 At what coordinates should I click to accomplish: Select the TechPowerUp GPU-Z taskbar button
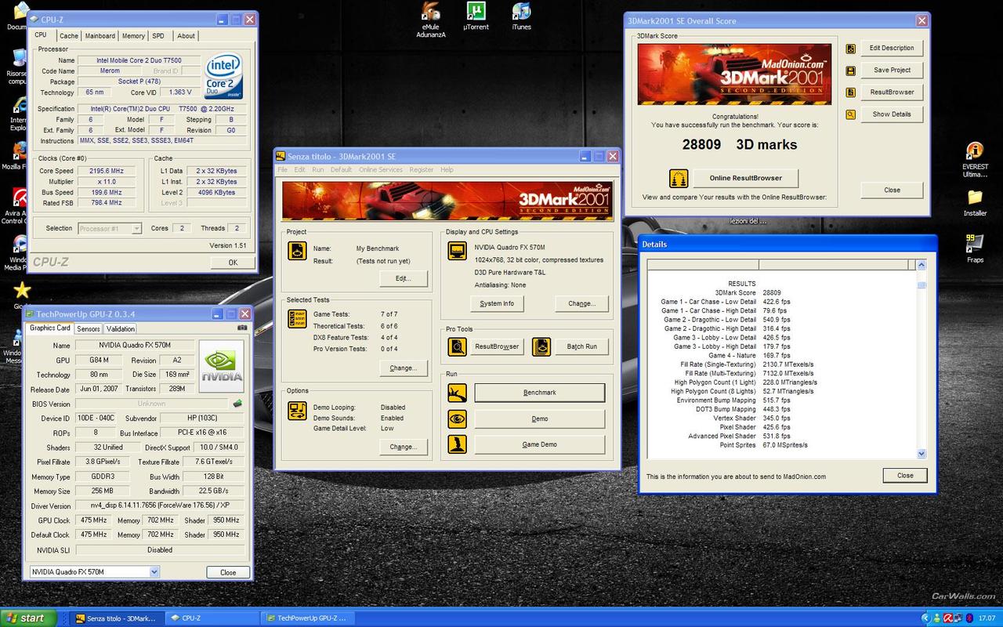(x=308, y=618)
